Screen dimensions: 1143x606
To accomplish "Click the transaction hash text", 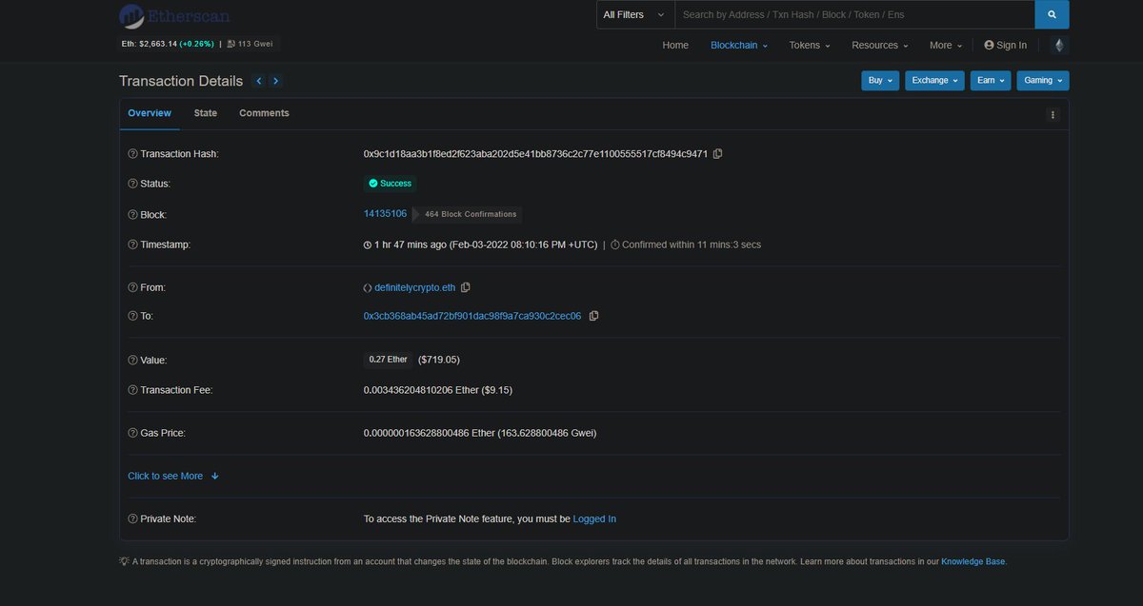I will 535,153.
